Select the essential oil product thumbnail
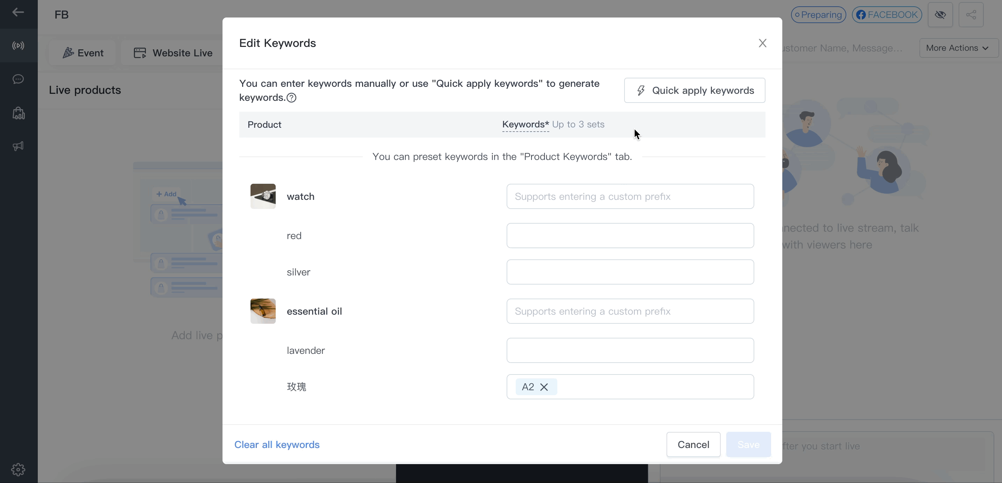 (x=263, y=311)
